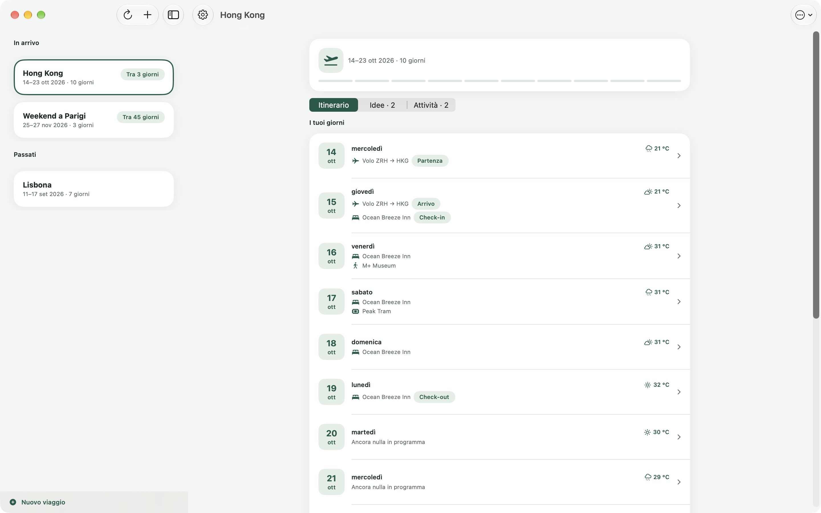Click the bed icon on 15 ott row
This screenshot has height=513, width=821.
coord(355,217)
